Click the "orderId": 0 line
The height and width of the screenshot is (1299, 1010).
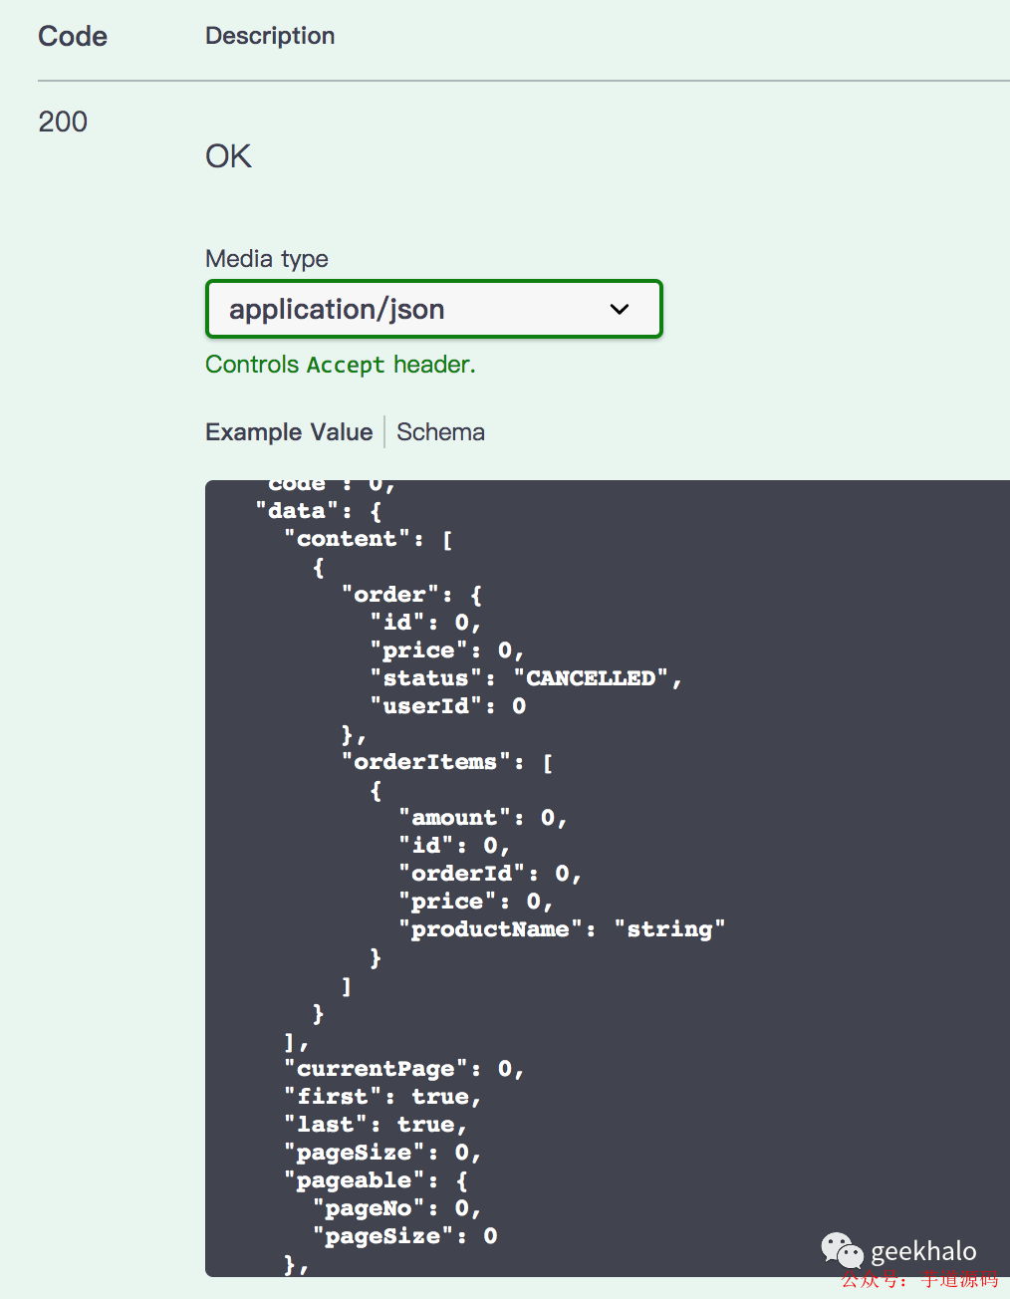click(x=490, y=874)
